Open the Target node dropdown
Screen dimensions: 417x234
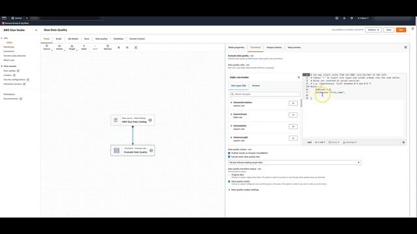click(72, 47)
